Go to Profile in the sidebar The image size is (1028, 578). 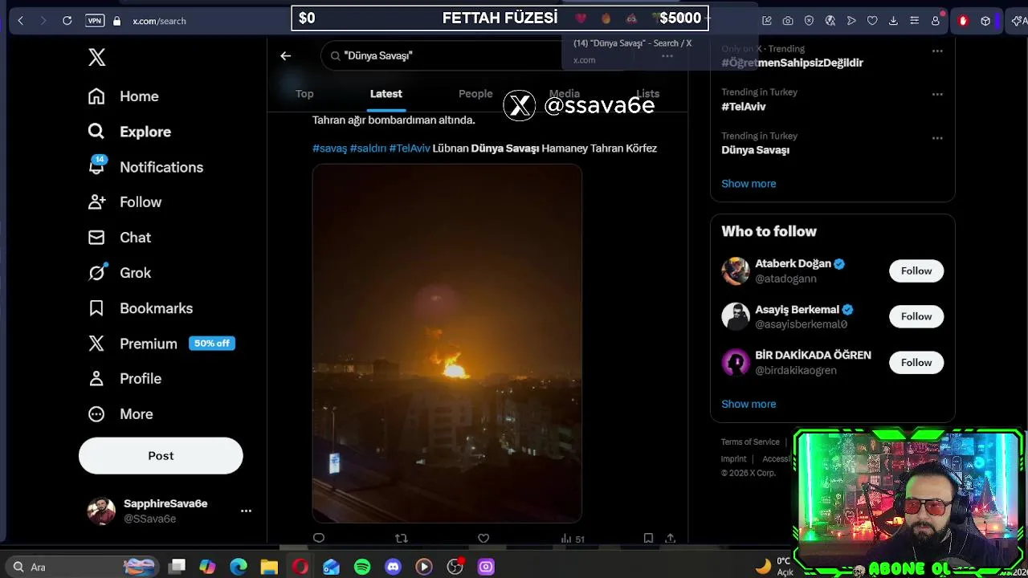pos(124,379)
